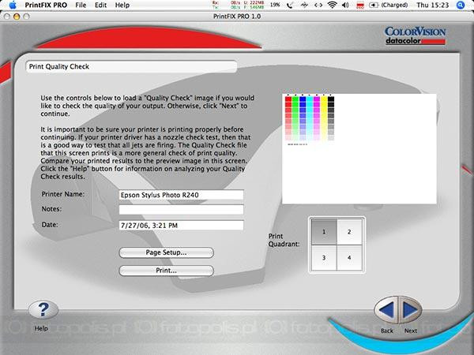Click the network activity monitor readout

coord(238,5)
